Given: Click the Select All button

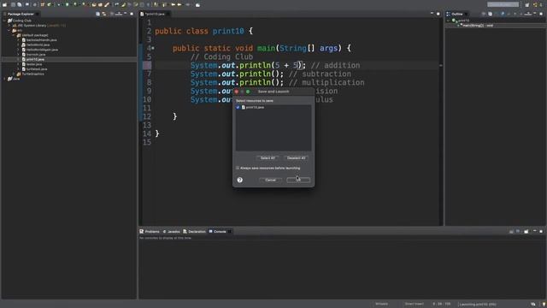Looking at the screenshot, I should [x=268, y=157].
